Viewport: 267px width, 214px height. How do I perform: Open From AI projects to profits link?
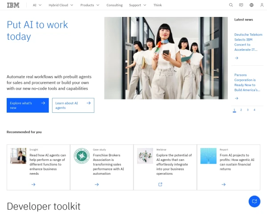coord(237,162)
